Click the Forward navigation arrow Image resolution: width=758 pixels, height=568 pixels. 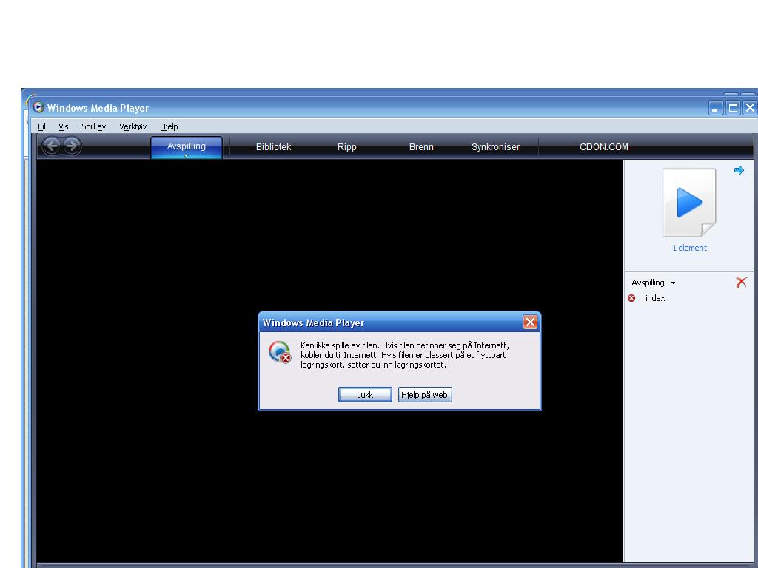pyautogui.click(x=72, y=146)
